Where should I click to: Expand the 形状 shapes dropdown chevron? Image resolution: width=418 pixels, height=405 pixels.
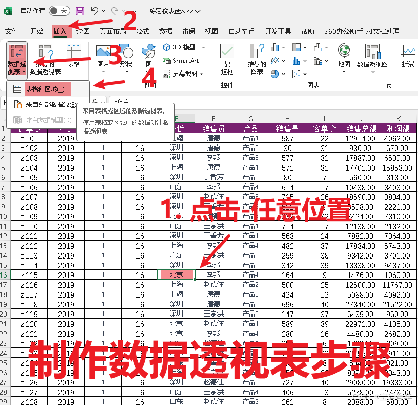127,72
